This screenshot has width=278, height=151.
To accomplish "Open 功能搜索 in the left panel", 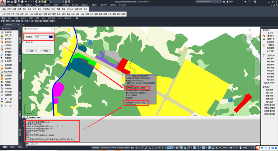I will (x=6, y=95).
